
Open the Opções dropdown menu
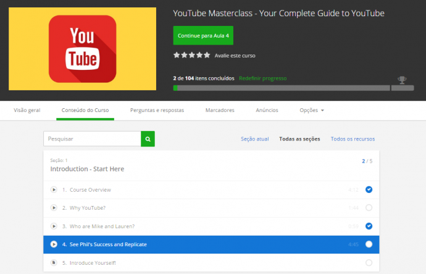click(312, 110)
